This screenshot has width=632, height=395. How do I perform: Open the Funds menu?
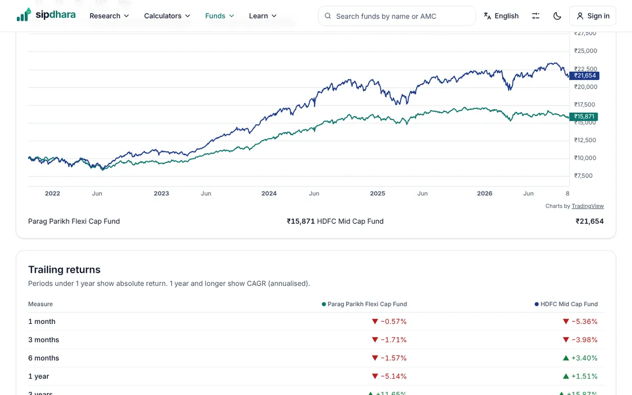[x=220, y=16]
